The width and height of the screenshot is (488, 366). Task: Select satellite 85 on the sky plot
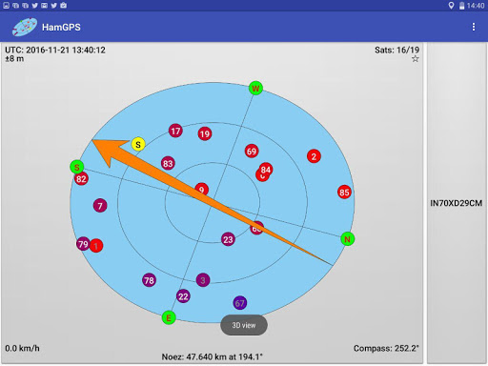click(x=344, y=193)
